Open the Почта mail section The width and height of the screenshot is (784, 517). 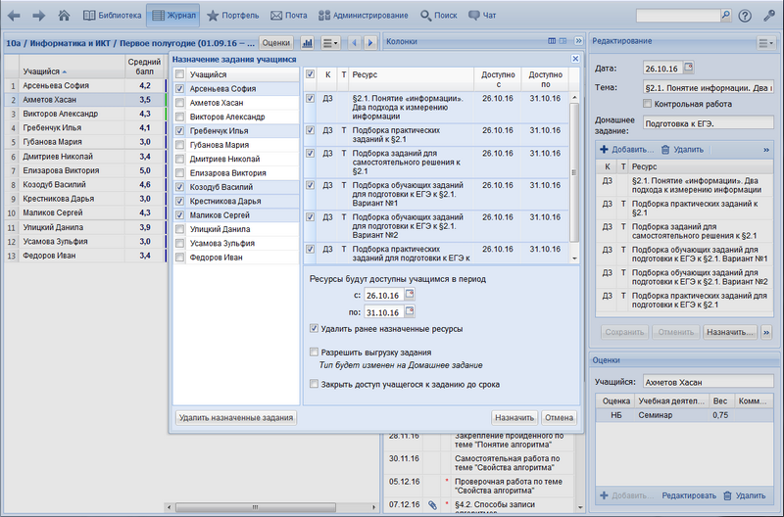288,16
